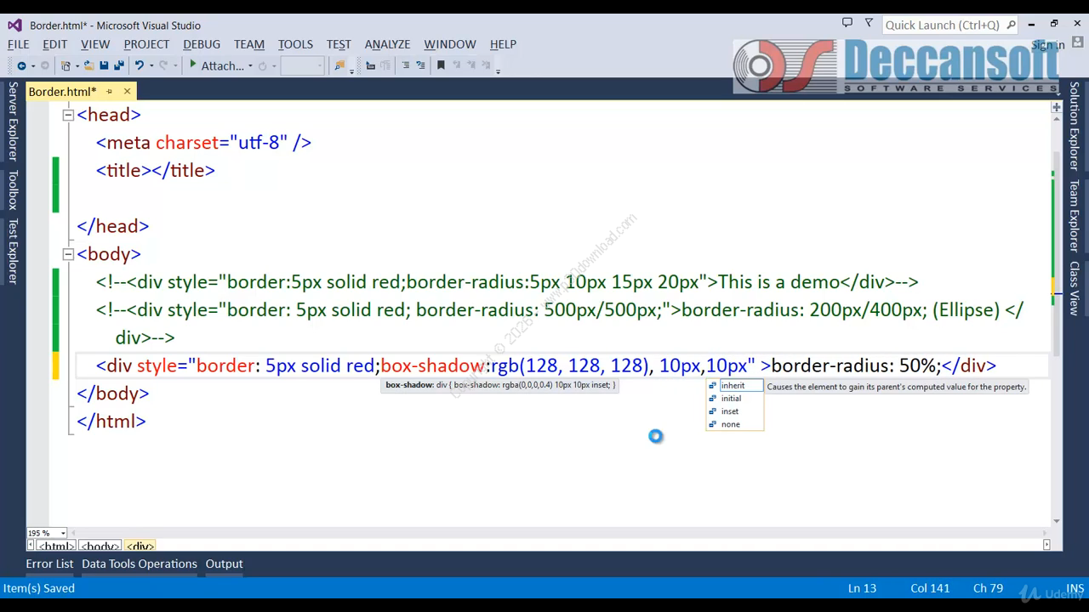Screen dimensions: 1089x612
Task: Open the Output panel tab
Action: pos(224,564)
